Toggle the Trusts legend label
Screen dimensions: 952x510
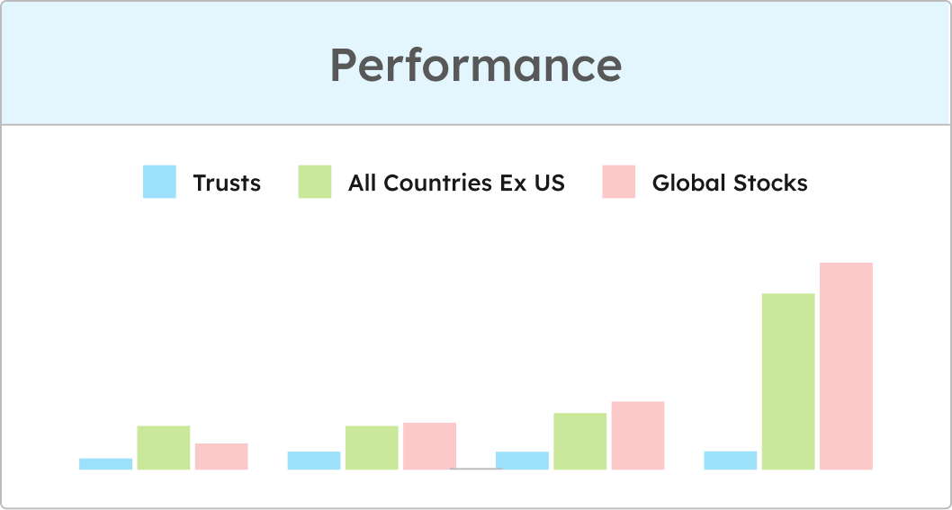(227, 183)
